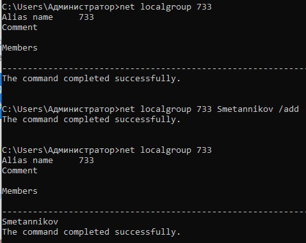Screen dimensions: 306x243
Task: Click the 'Members' heading above second dashed line
Action: pyautogui.click(x=20, y=191)
